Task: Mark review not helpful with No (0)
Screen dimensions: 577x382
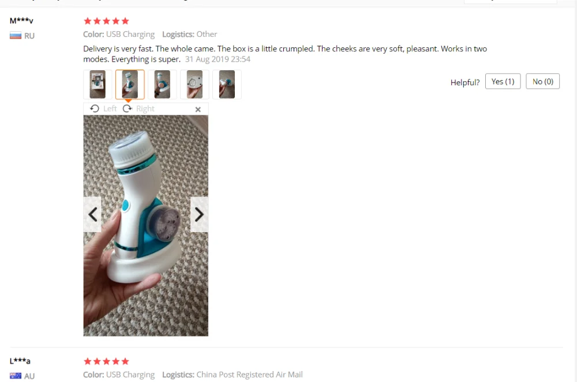Action: (x=543, y=82)
